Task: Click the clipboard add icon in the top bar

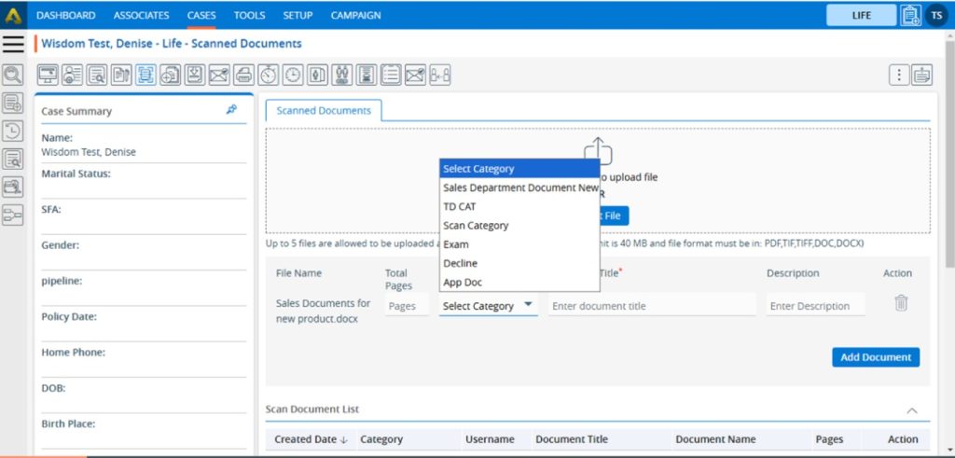Action: [x=910, y=15]
